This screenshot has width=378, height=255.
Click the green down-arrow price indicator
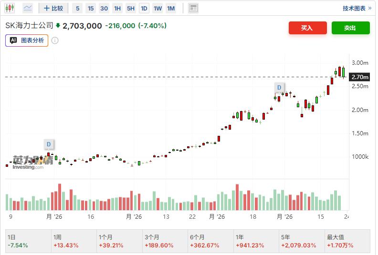[58, 25]
